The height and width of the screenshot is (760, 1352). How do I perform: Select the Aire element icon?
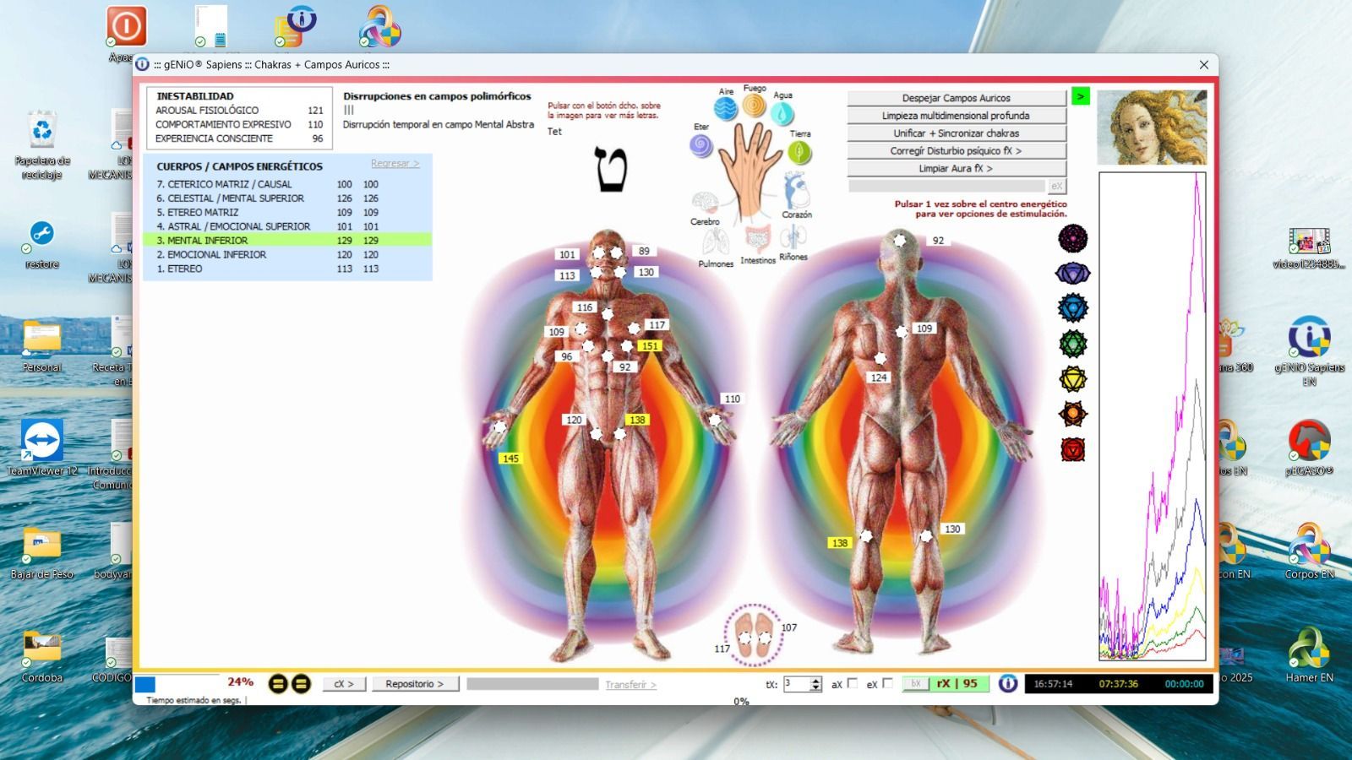tap(726, 109)
